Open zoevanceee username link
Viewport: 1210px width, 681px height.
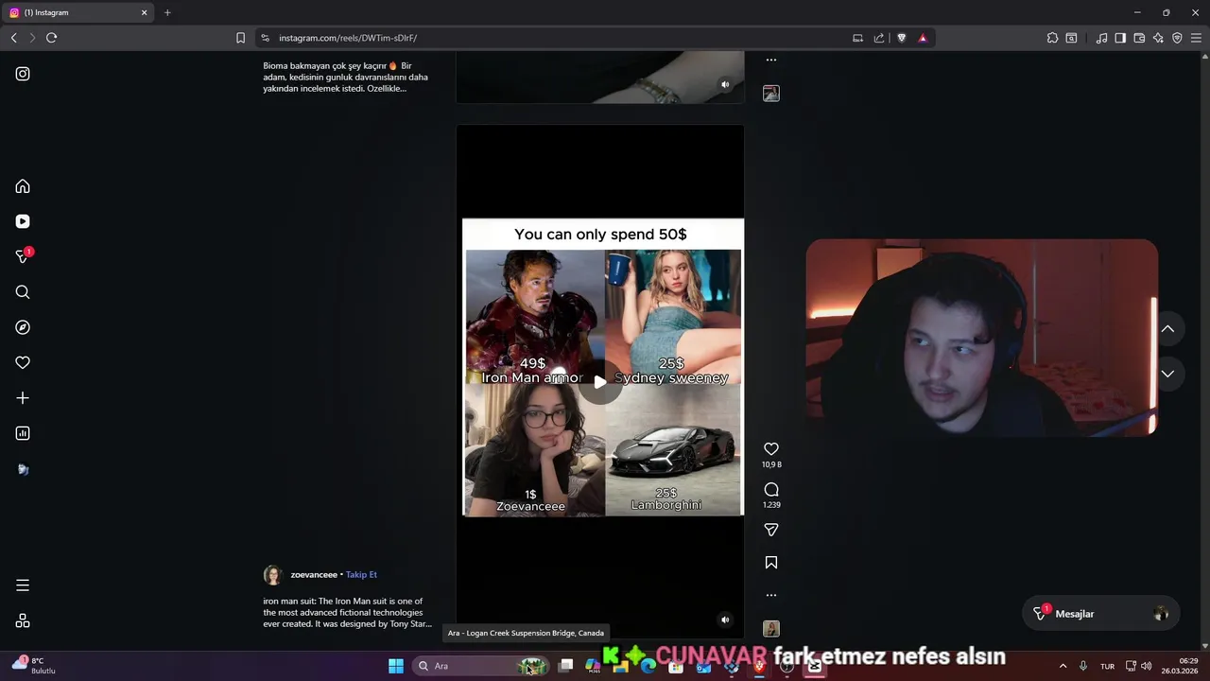coord(314,575)
